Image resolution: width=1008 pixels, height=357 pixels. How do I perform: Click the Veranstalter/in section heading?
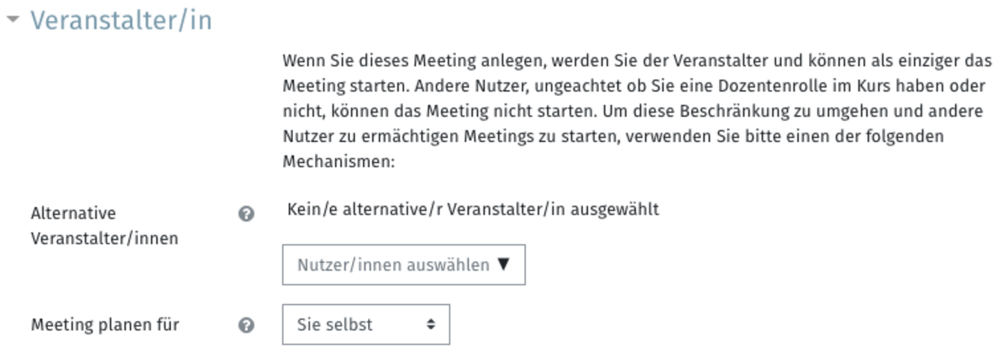coord(121,20)
